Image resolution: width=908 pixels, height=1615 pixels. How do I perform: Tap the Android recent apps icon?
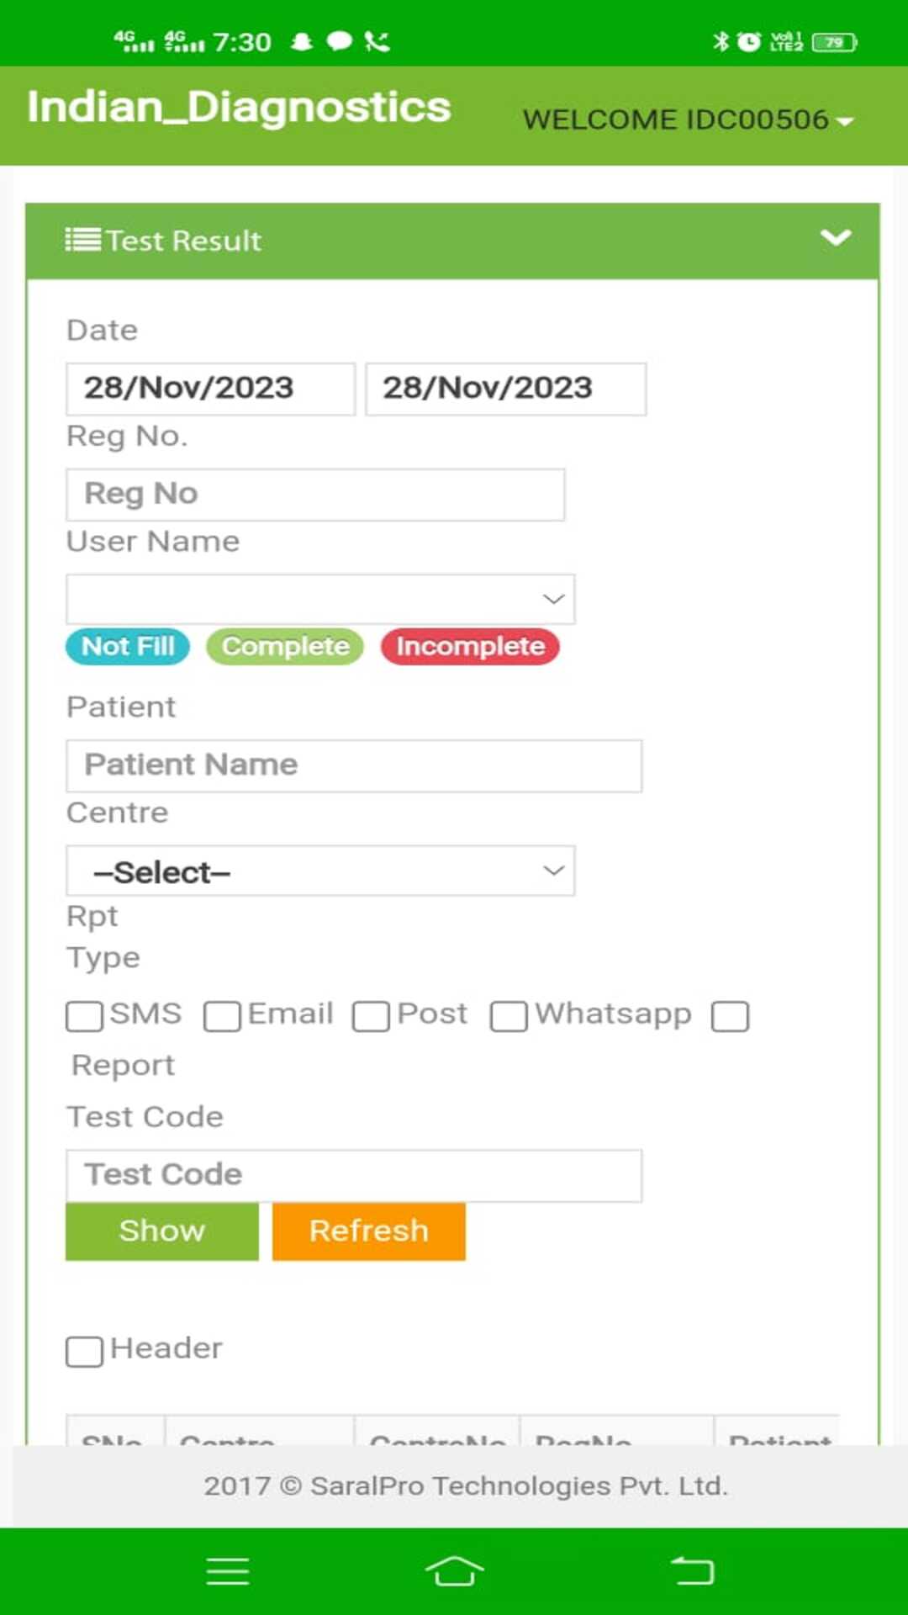227,1571
